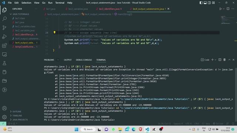Open File Explorer from the taskbar
237x133 pixels.
[120, 129]
